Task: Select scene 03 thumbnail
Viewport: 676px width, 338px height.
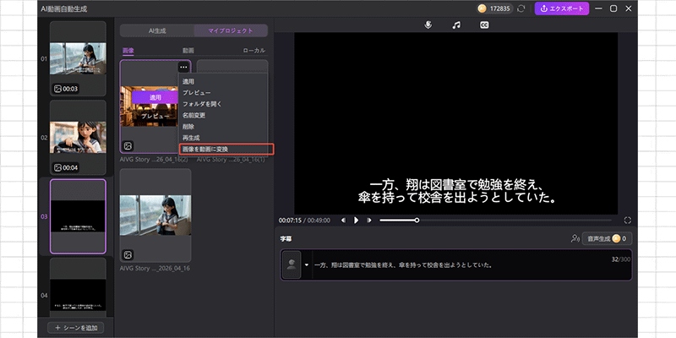Action: pyautogui.click(x=78, y=216)
